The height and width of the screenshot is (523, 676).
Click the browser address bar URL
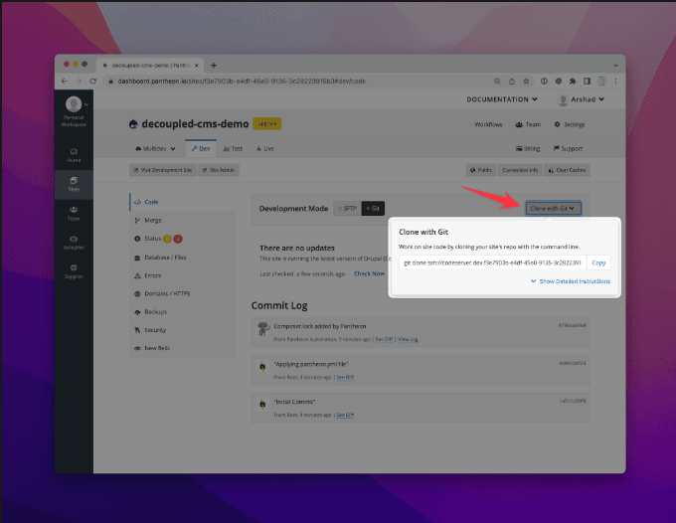242,82
